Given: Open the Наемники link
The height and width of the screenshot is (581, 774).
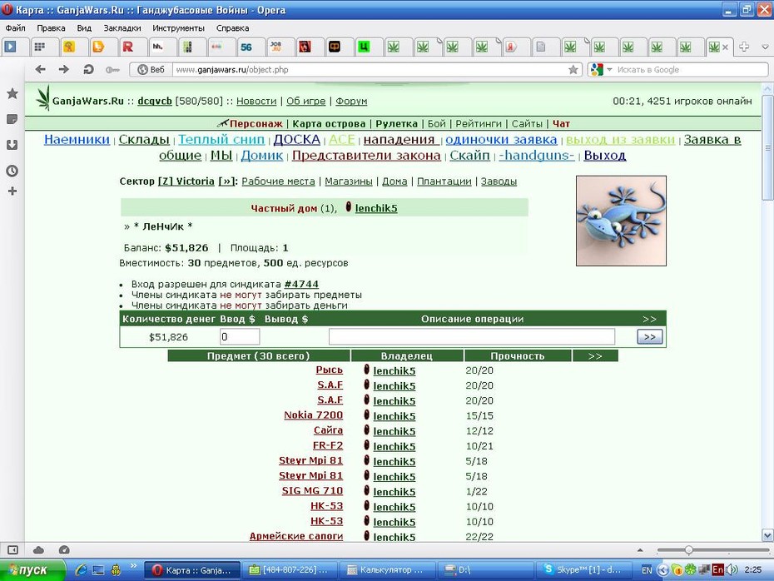Looking at the screenshot, I should click(77, 140).
